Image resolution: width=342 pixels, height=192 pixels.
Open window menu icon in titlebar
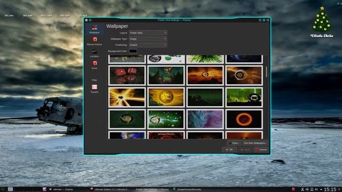pos(86,20)
